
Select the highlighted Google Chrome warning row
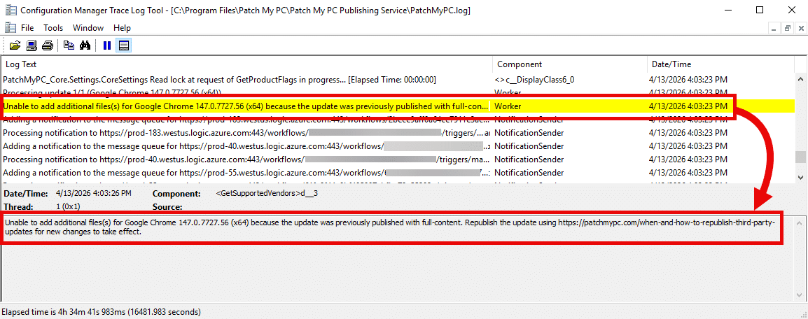(245, 106)
